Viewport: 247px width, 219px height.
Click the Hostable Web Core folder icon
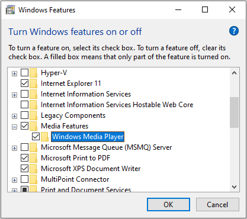(x=34, y=105)
